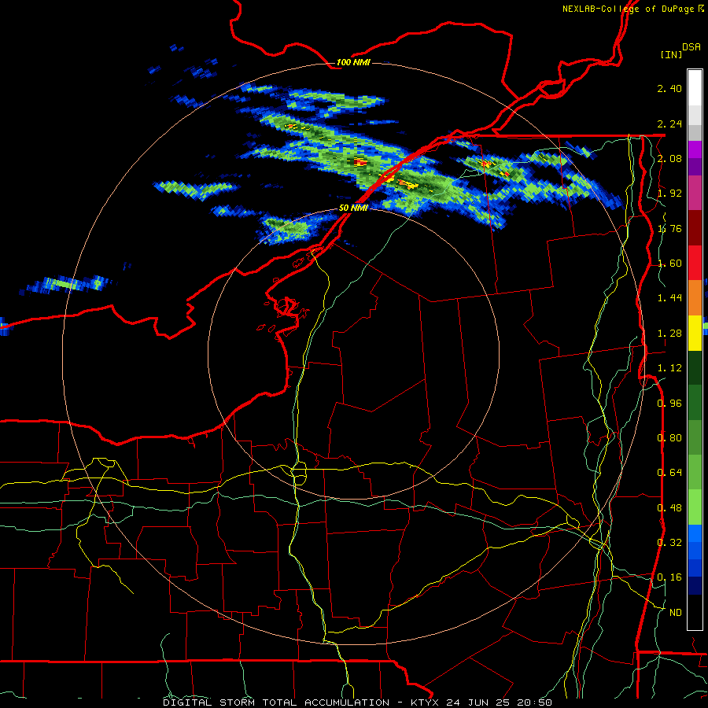
Task: Select the 1.92 legend value
Action: (669, 194)
